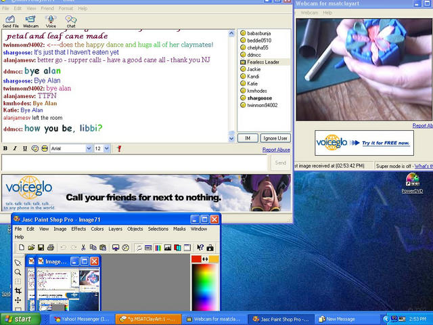The width and height of the screenshot is (433, 325).
Task: Select Fearless Leader in the user list
Action: pyautogui.click(x=263, y=62)
